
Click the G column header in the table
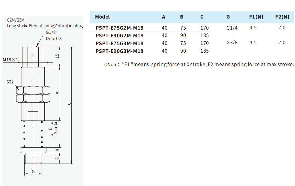click(228, 17)
